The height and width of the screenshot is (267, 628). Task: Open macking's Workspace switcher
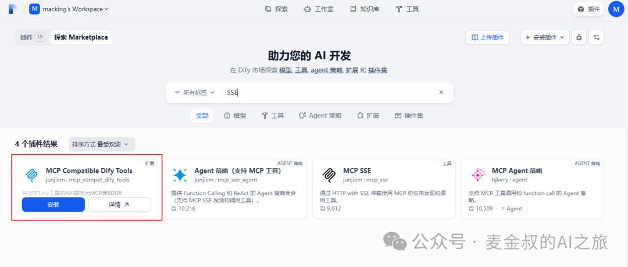point(75,9)
